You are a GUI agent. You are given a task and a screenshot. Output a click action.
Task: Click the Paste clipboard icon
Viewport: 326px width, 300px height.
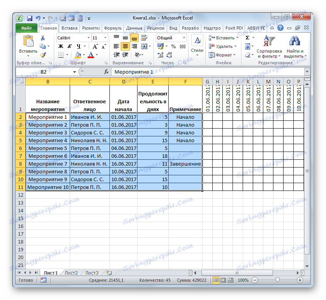pyautogui.click(x=28, y=41)
